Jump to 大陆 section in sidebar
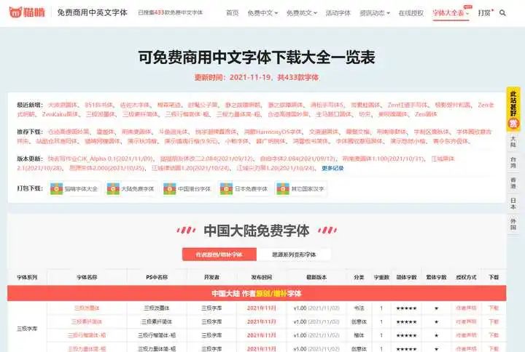This screenshot has height=352, width=525. tap(513, 142)
